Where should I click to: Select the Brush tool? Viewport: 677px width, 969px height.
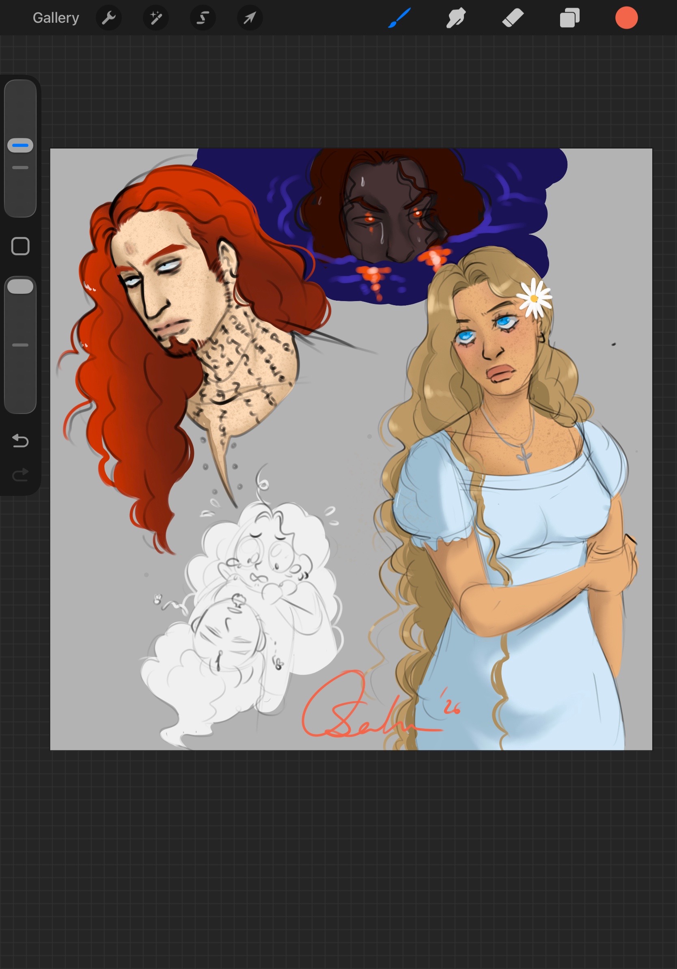tap(399, 18)
